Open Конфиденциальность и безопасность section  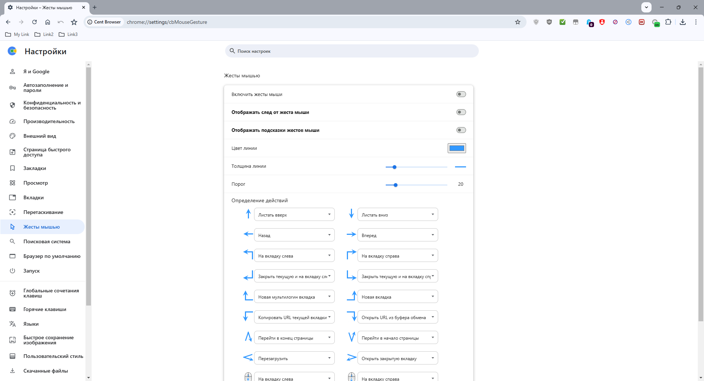tap(43, 105)
